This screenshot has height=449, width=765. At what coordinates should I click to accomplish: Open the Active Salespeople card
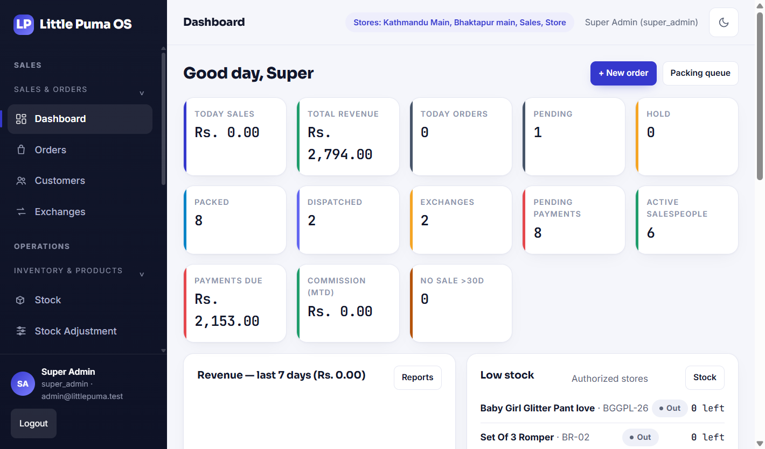[x=687, y=220]
